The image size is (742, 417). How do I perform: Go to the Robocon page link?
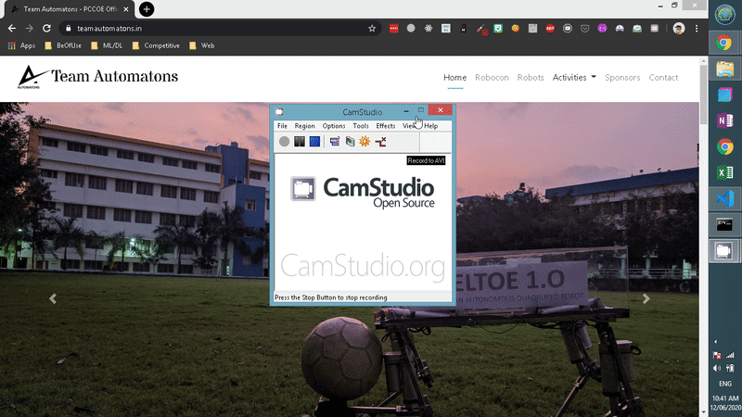click(492, 78)
